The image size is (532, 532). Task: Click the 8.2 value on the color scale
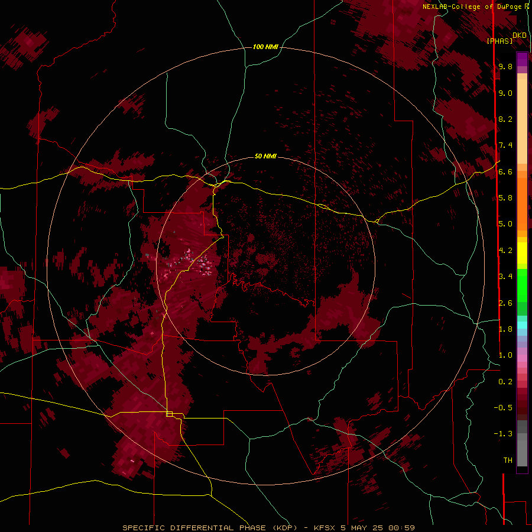click(x=505, y=119)
